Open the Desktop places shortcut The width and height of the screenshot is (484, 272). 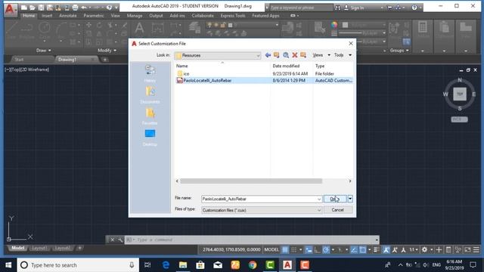150,138
